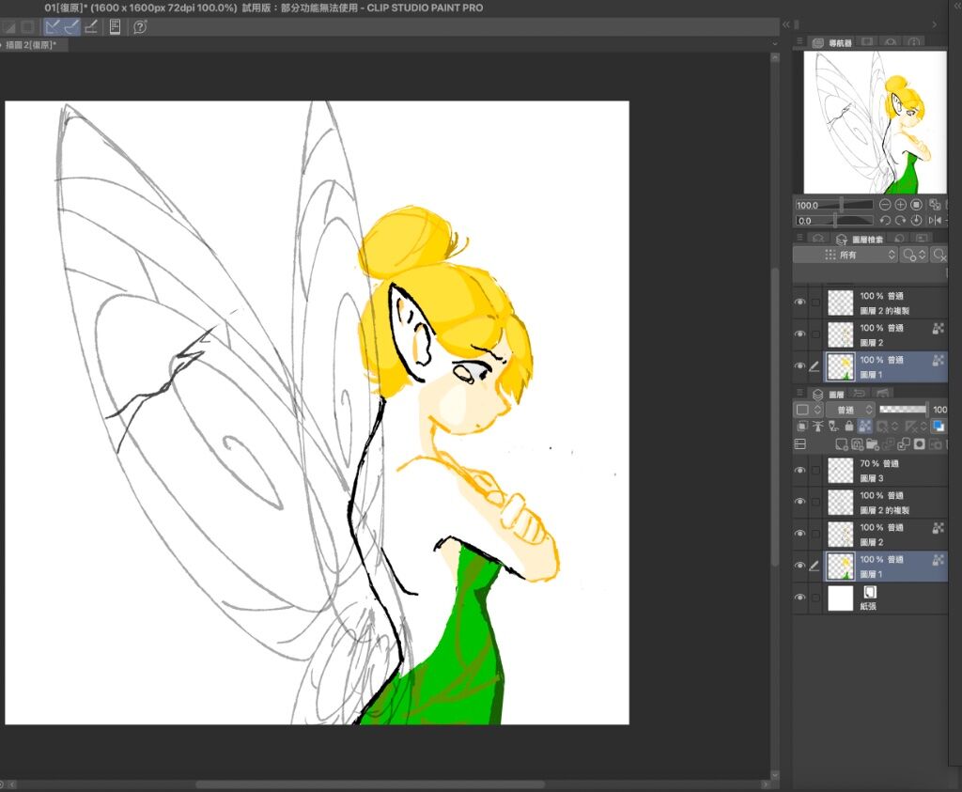Click the Navigator zoom in button
Screen dimensions: 962x792
pos(900,205)
